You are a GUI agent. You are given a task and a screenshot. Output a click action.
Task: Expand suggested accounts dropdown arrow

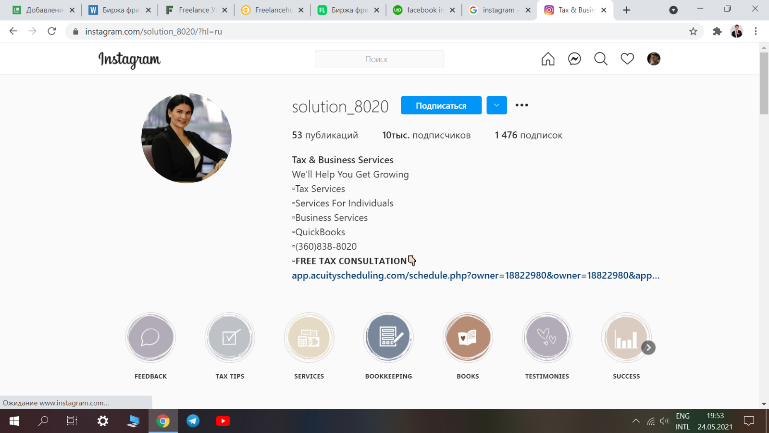pyautogui.click(x=496, y=105)
